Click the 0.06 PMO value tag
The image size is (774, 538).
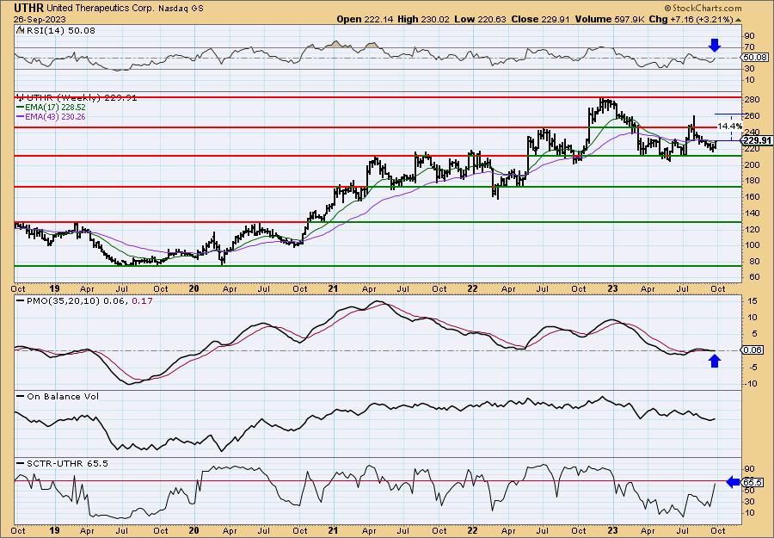(x=752, y=349)
